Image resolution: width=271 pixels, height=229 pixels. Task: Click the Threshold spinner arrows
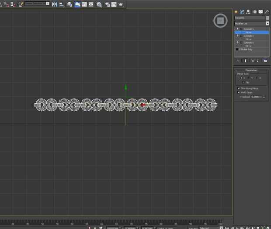click(x=264, y=97)
